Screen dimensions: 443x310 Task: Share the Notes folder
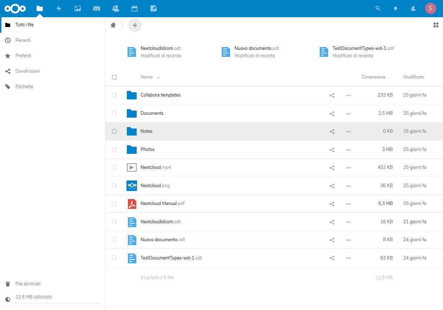pos(332,131)
